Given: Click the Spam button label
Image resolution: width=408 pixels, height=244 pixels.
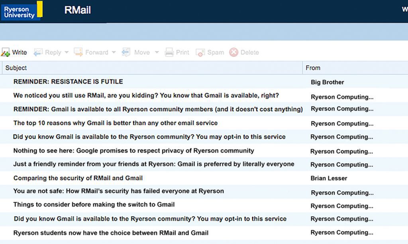Looking at the screenshot, I should click(x=216, y=52).
